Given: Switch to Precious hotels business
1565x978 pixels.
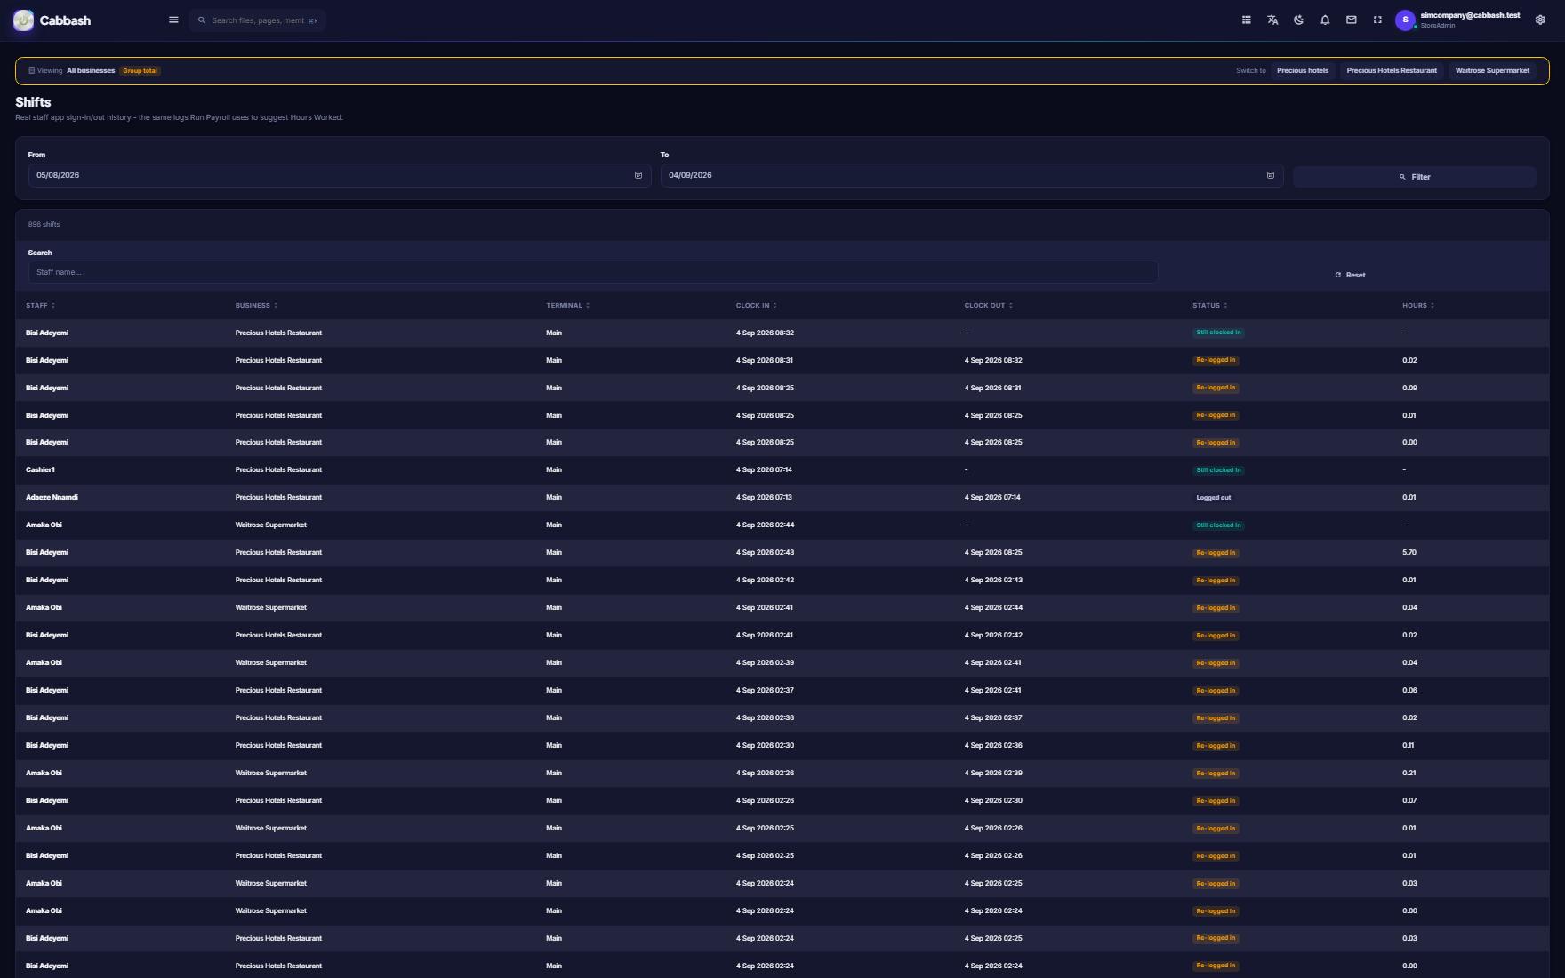Looking at the screenshot, I should tap(1303, 70).
